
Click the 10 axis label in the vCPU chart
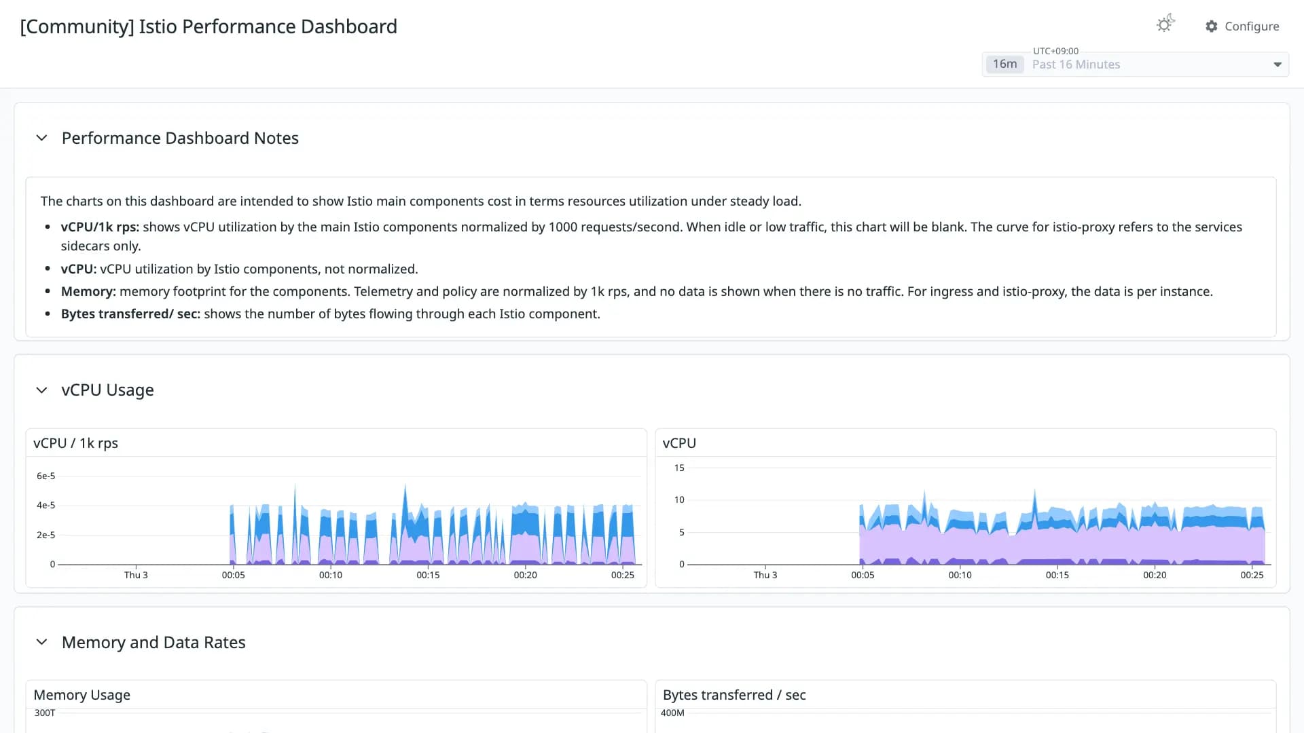point(679,500)
